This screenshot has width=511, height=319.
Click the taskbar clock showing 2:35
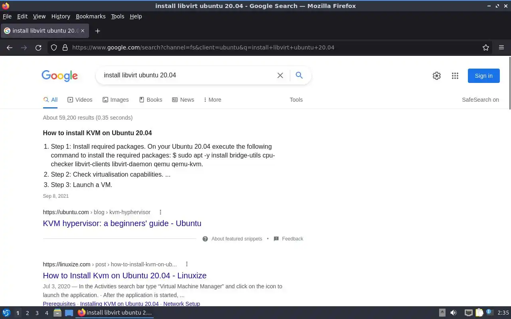tap(503, 313)
